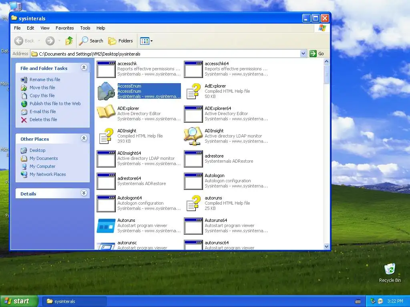Image resolution: width=410 pixels, height=307 pixels.
Task: Toggle the Folders pane button
Action: [x=121, y=41]
